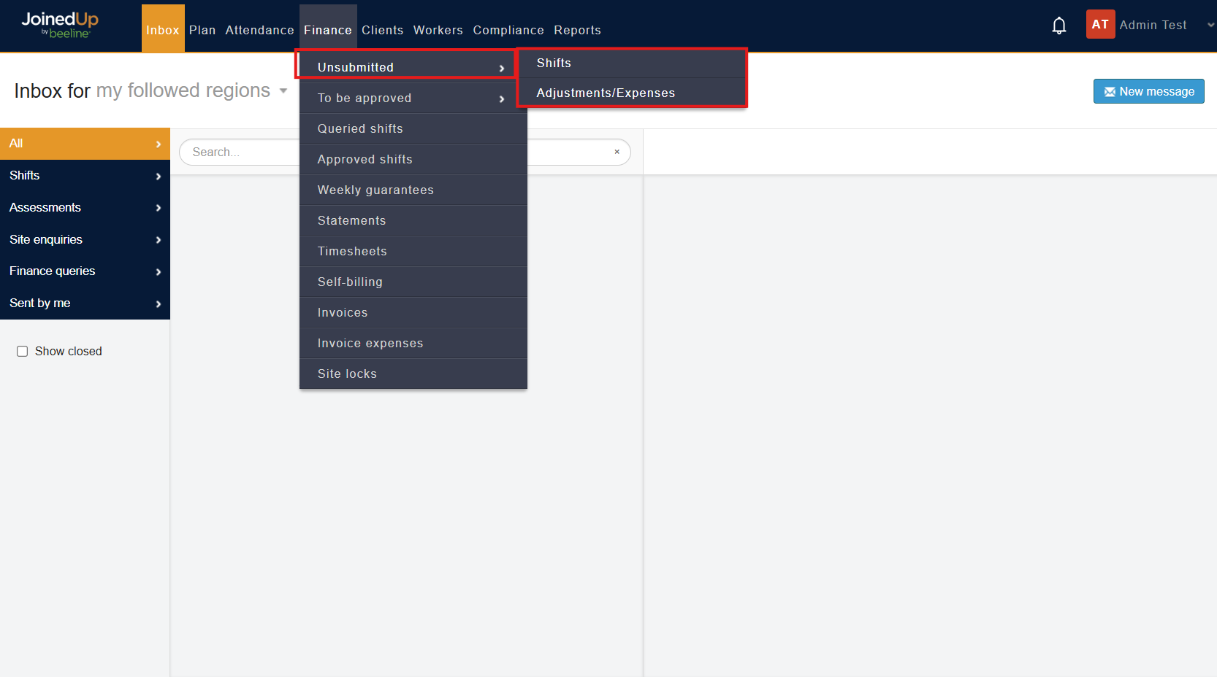Select the Shifts sidebar category
Viewport: 1217px width, 677px height.
pyautogui.click(x=85, y=176)
